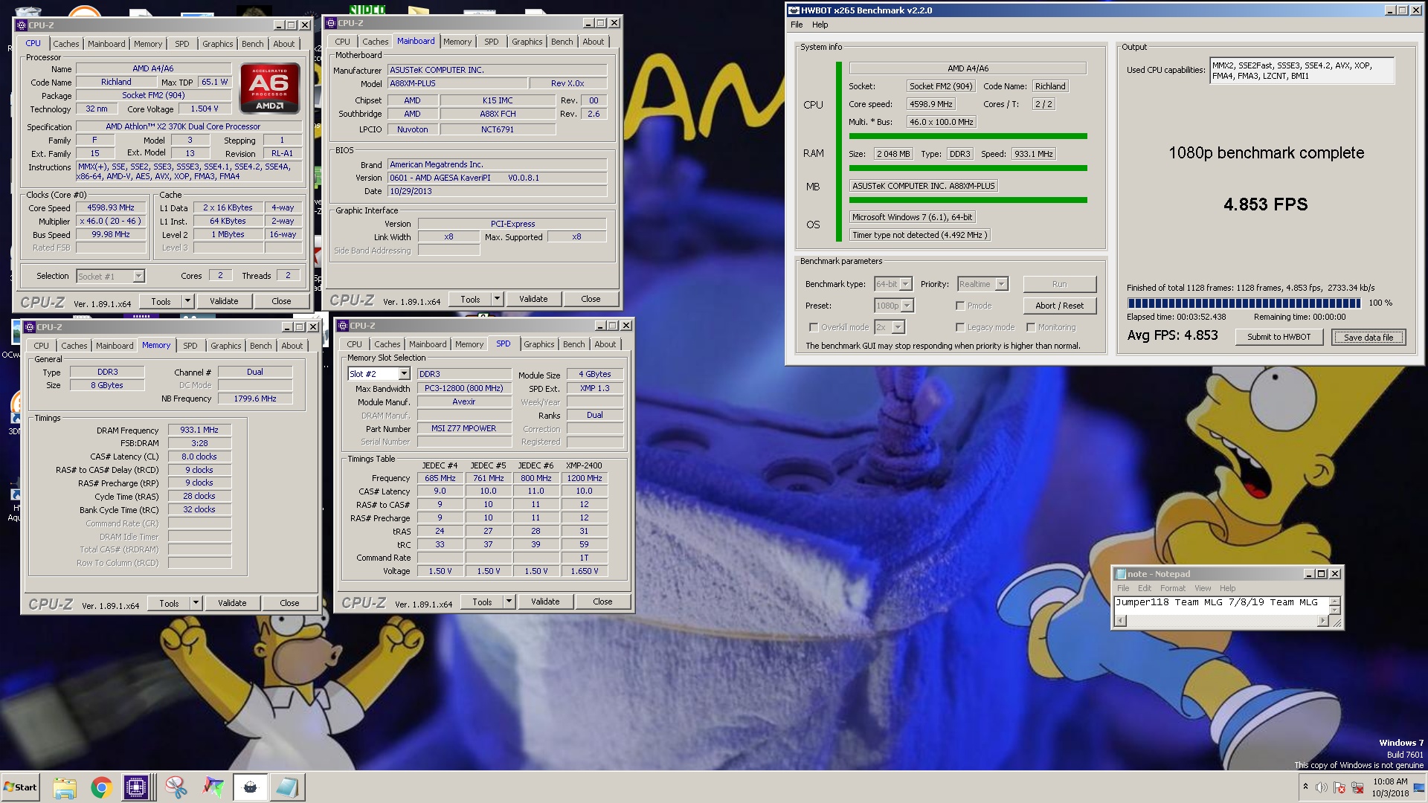The height and width of the screenshot is (803, 1428).
Task: Click the HWBOT x265 title bar icon
Action: (x=794, y=10)
